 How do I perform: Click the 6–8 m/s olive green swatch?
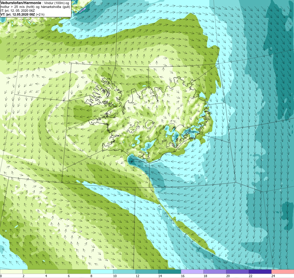(x=79, y=272)
